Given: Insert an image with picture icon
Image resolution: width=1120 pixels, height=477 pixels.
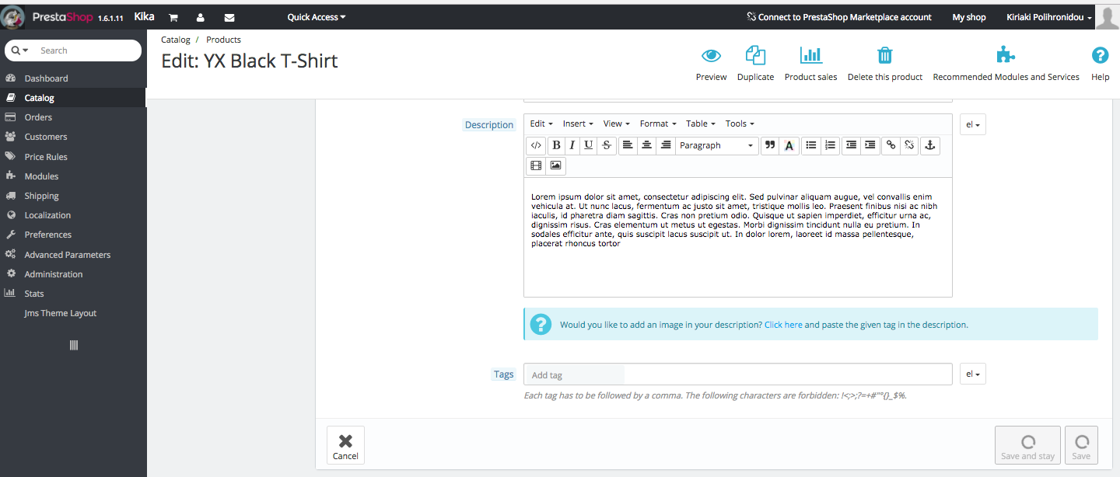Looking at the screenshot, I should [555, 165].
